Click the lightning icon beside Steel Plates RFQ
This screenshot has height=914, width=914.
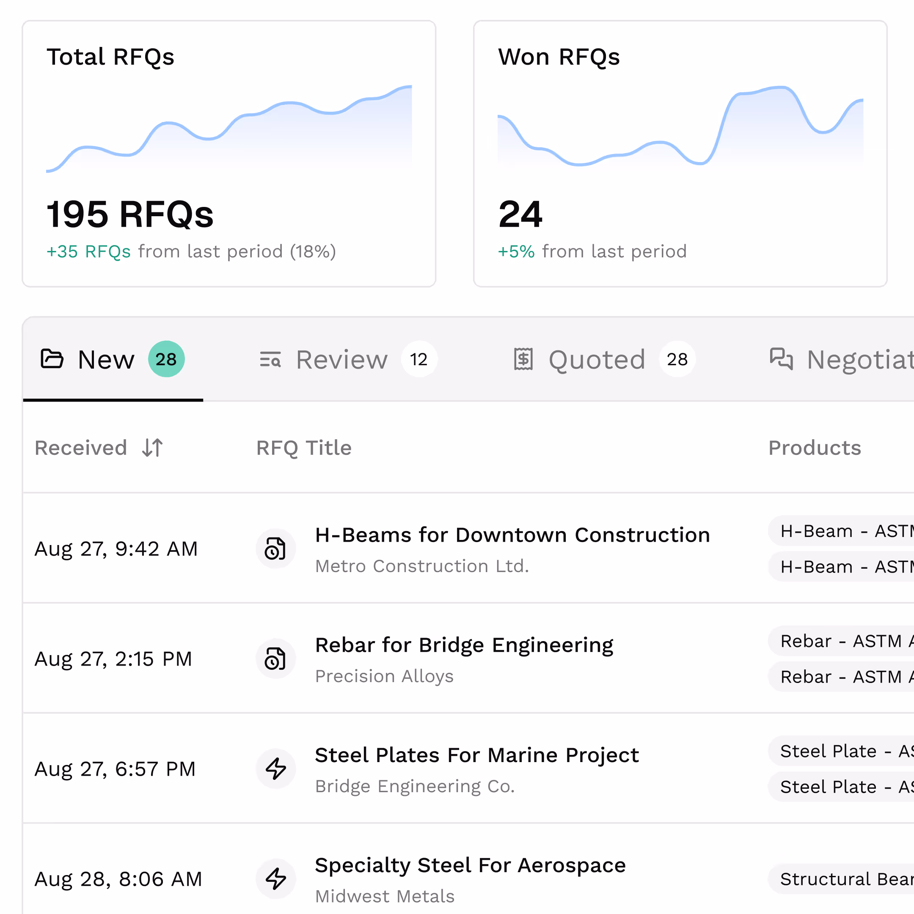click(276, 769)
